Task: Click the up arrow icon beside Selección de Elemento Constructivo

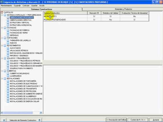Action: (x=4, y=120)
